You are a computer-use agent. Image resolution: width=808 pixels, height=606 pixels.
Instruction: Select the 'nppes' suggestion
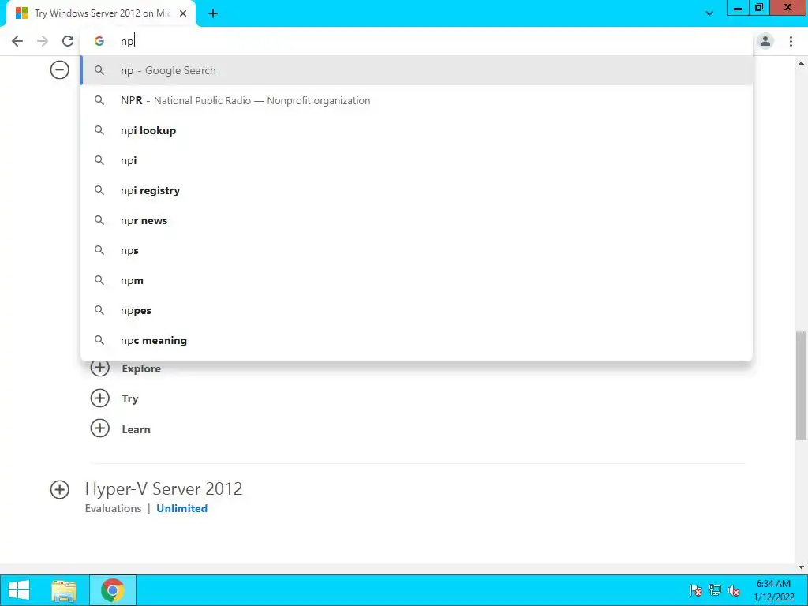(417, 310)
